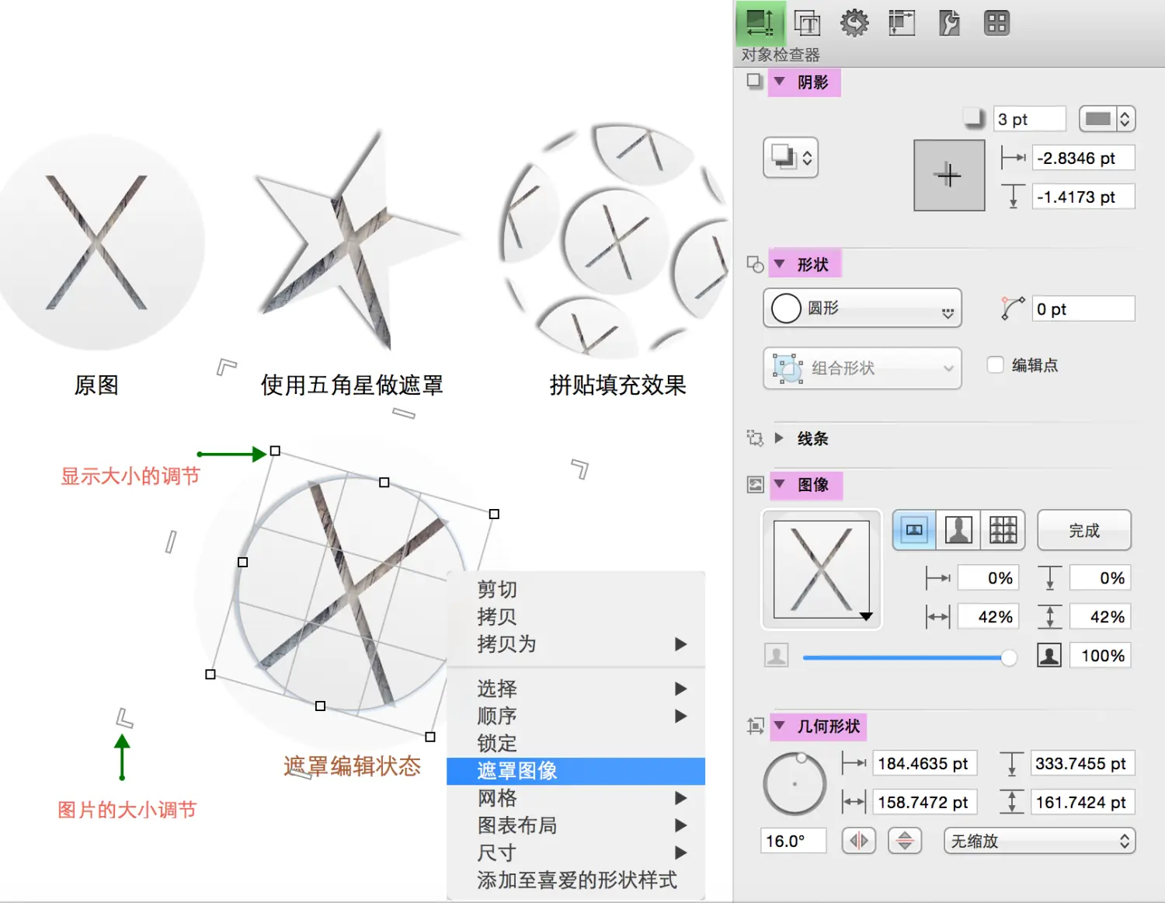Collapse the Shape section
1165x903 pixels.
pyautogui.click(x=780, y=263)
